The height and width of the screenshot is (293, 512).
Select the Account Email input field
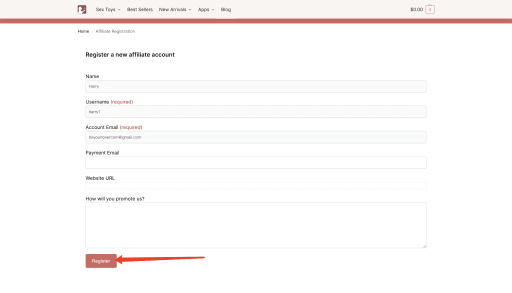click(255, 137)
